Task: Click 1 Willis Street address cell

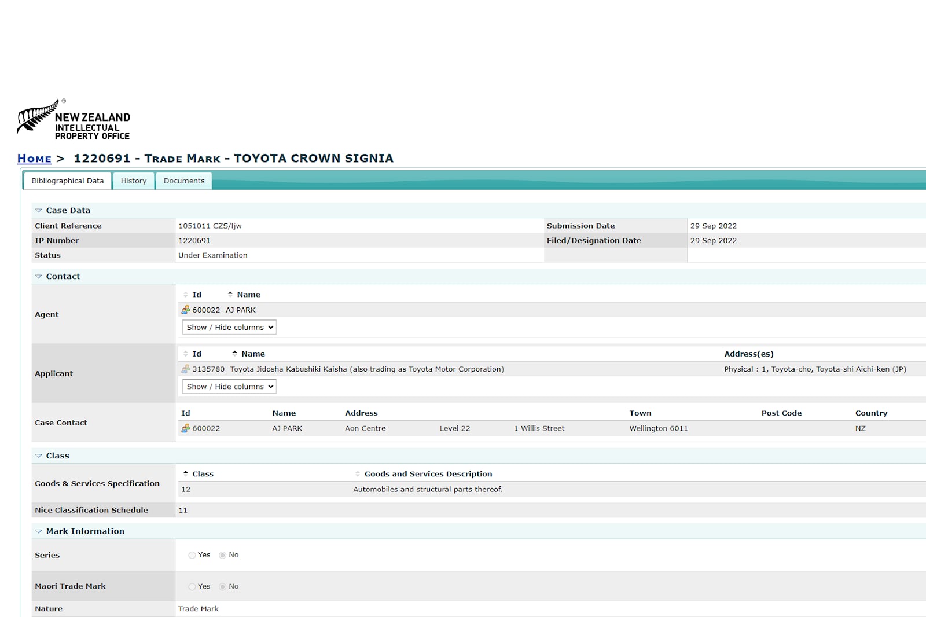Action: click(539, 429)
